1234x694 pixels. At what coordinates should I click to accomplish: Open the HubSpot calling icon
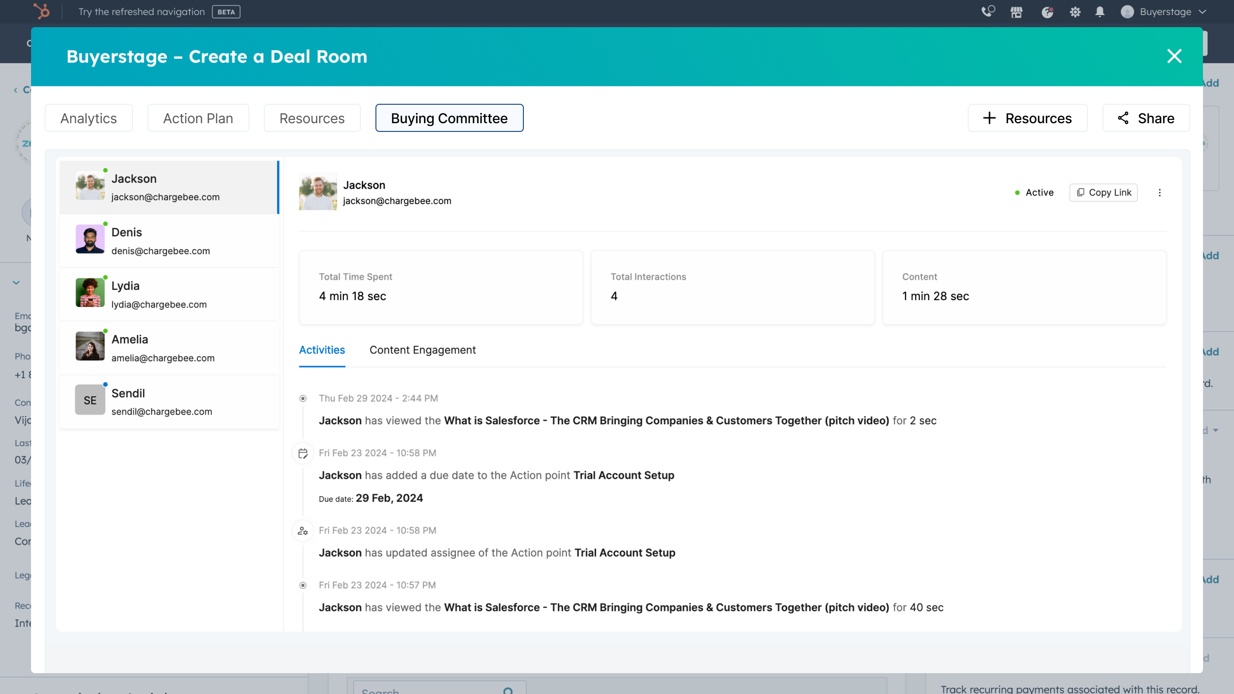pos(988,12)
